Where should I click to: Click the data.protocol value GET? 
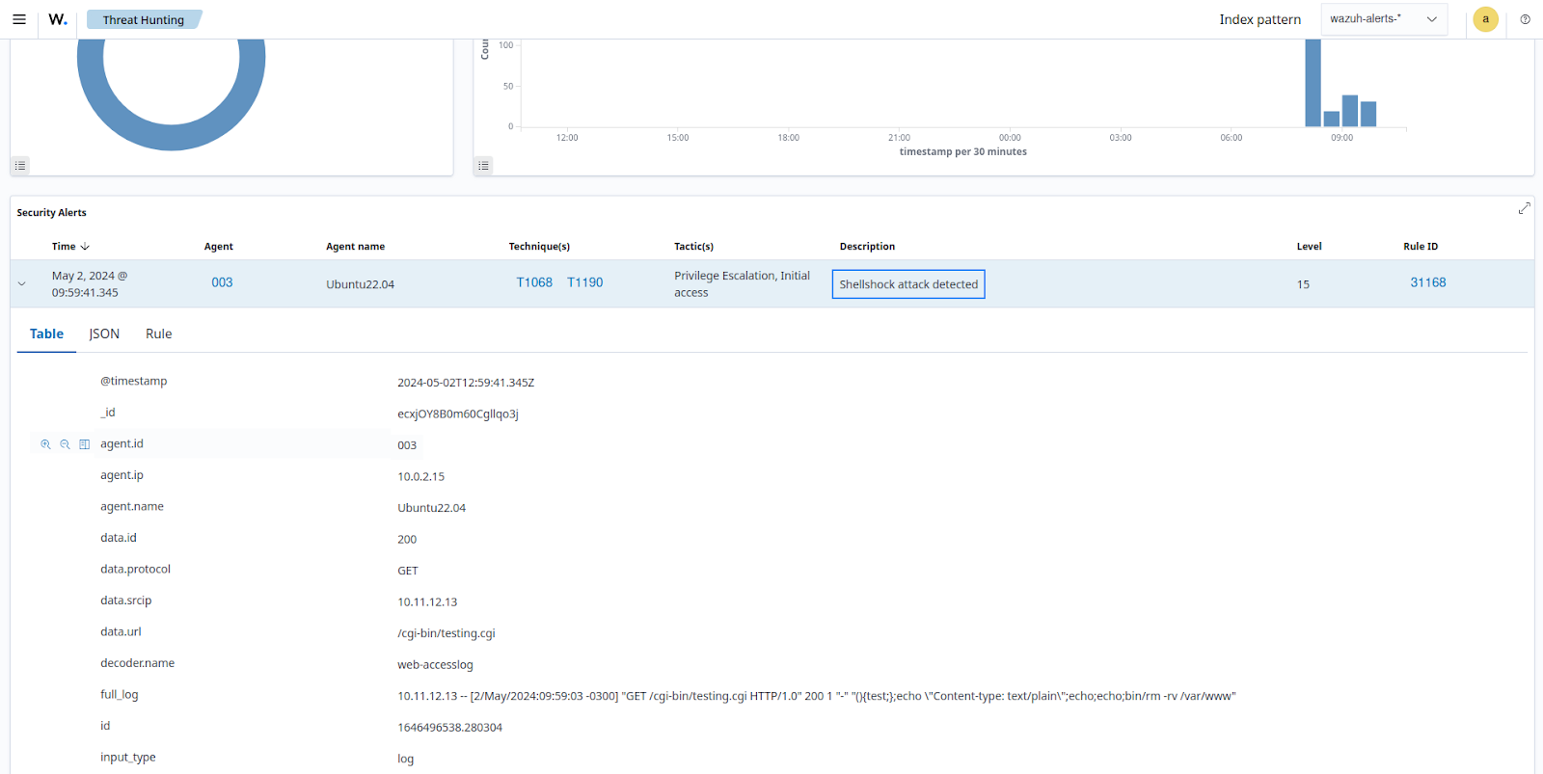click(x=408, y=571)
